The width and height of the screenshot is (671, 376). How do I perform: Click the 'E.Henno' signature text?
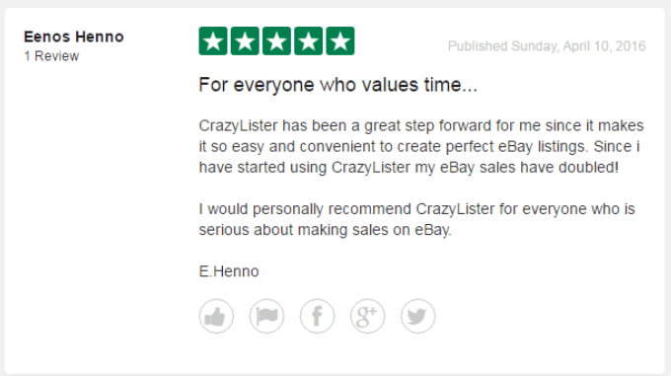click(x=229, y=271)
